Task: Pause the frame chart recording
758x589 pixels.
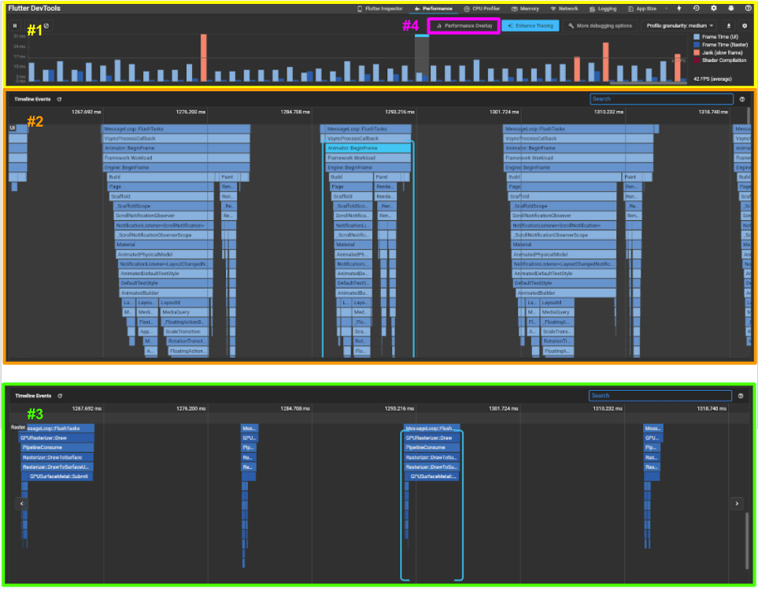Action: pos(15,26)
